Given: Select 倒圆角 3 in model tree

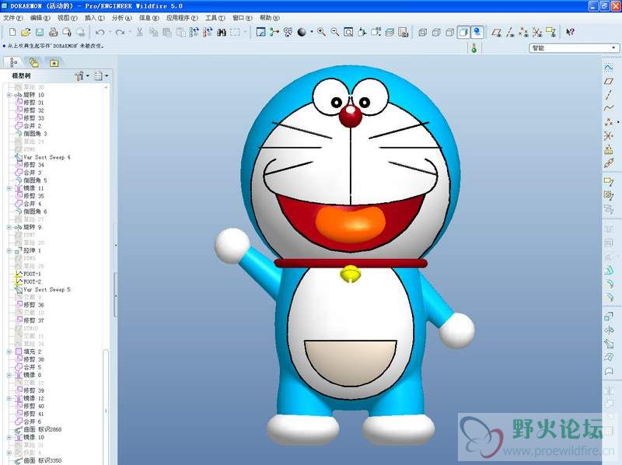Looking at the screenshot, I should click(31, 134).
